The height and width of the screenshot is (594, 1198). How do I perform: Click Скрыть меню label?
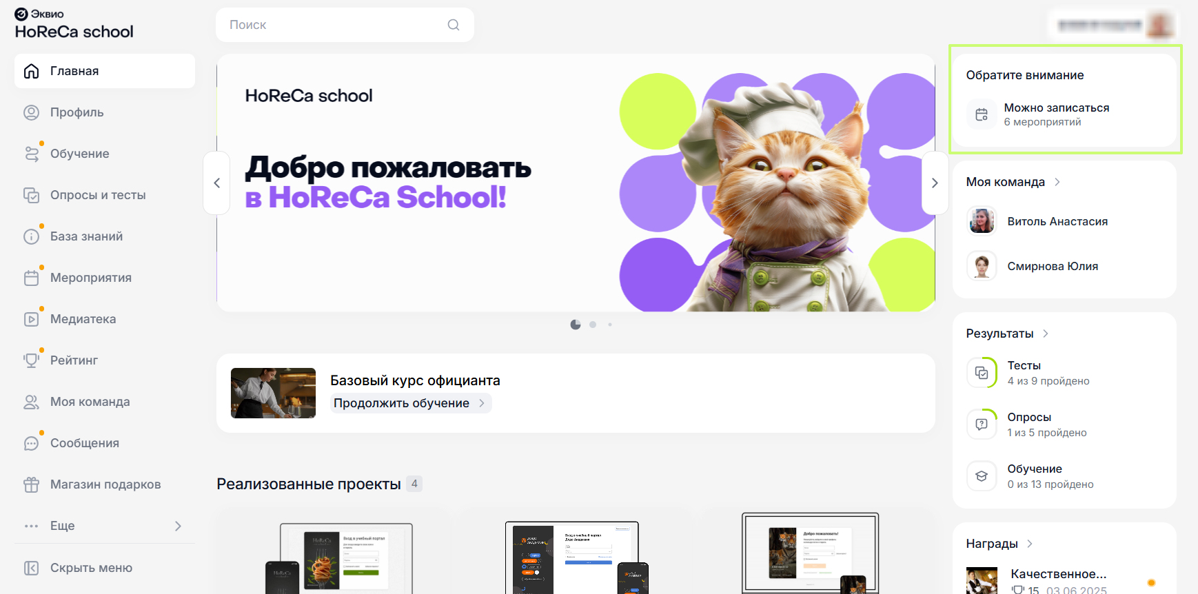[91, 568]
